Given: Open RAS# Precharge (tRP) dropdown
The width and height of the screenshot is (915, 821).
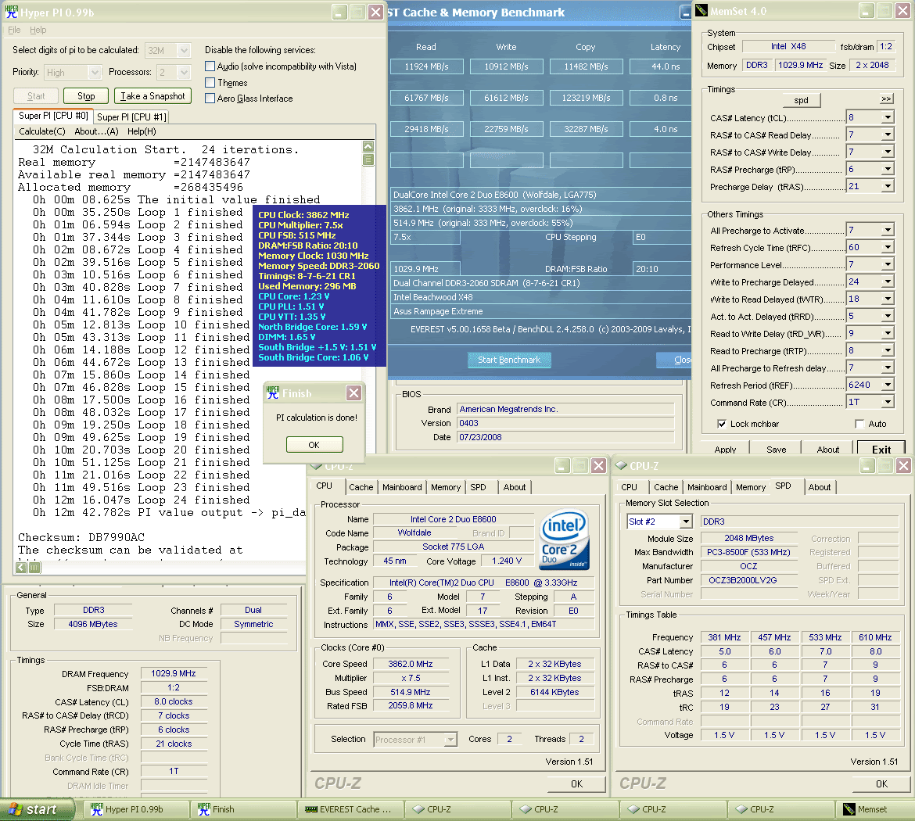Looking at the screenshot, I should pyautogui.click(x=887, y=169).
